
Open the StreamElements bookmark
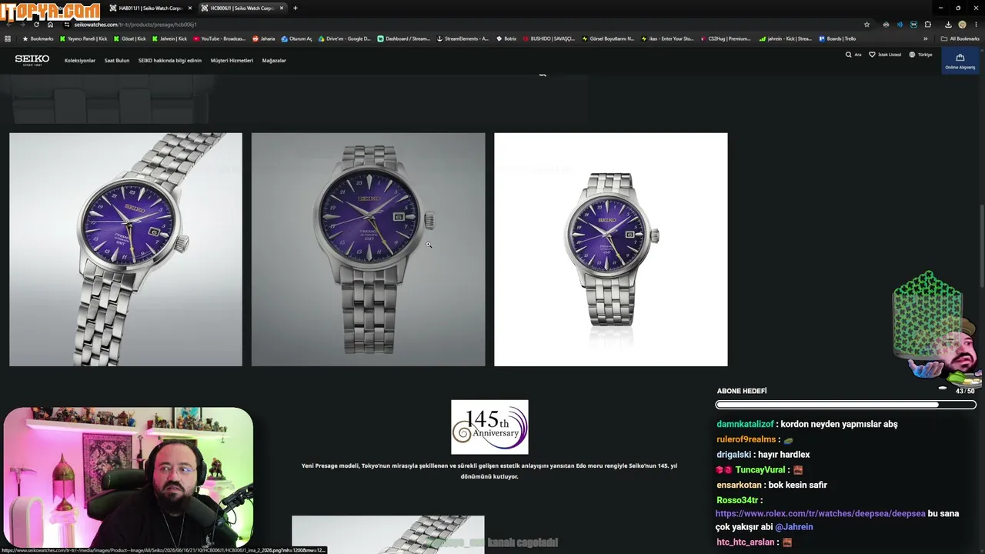(x=462, y=38)
